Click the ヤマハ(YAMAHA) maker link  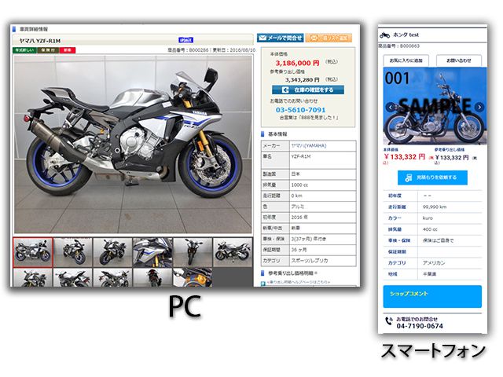(309, 146)
